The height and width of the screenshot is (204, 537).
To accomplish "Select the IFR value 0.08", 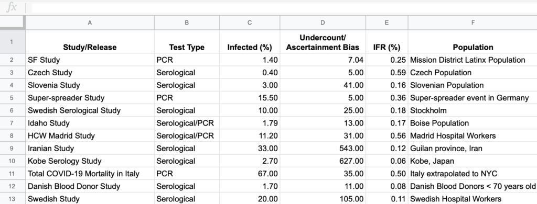I will click(386, 186).
